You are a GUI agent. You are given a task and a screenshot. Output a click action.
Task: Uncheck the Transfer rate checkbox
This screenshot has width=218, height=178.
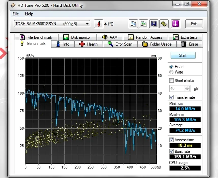coord(171,97)
